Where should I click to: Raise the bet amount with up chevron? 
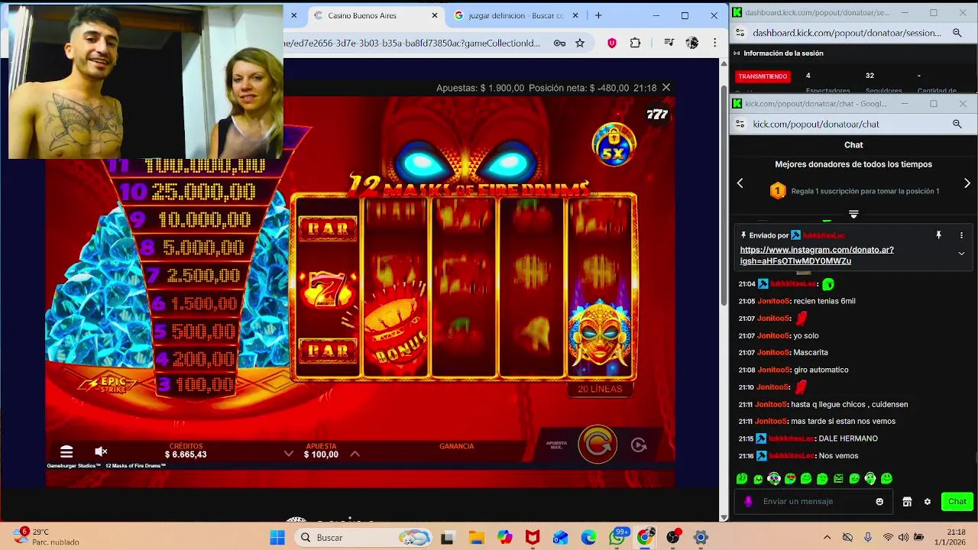point(355,454)
